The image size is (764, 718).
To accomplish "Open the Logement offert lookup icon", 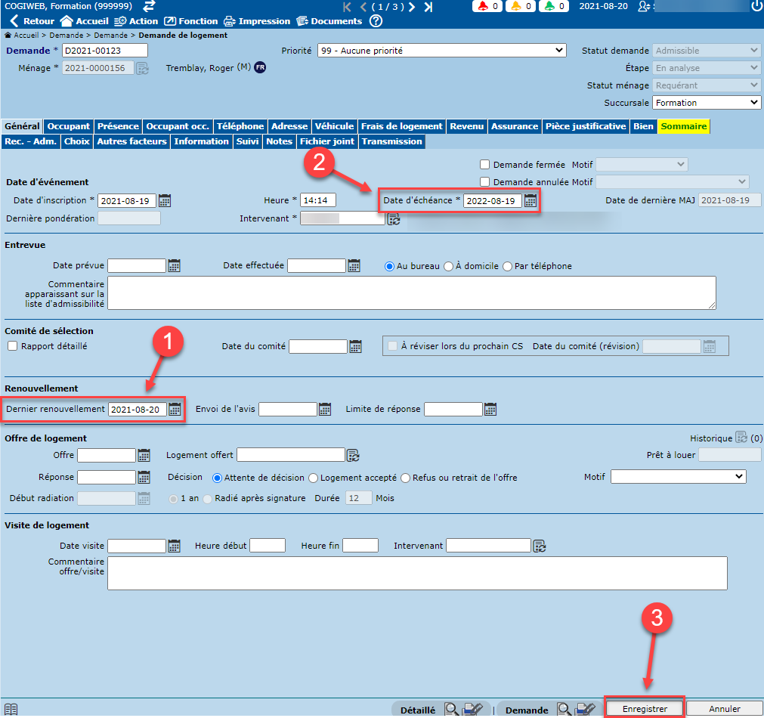I will pyautogui.click(x=353, y=455).
